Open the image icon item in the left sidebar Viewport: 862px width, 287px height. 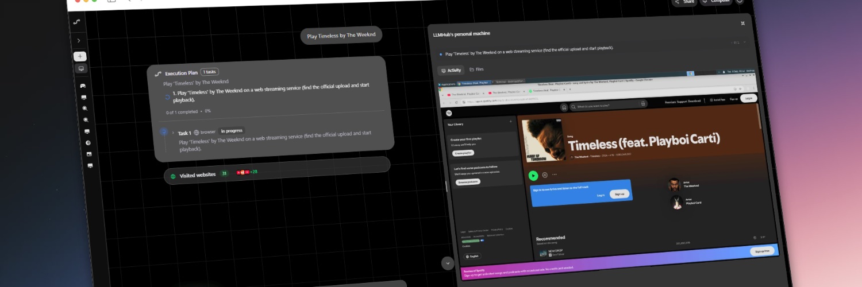(89, 154)
